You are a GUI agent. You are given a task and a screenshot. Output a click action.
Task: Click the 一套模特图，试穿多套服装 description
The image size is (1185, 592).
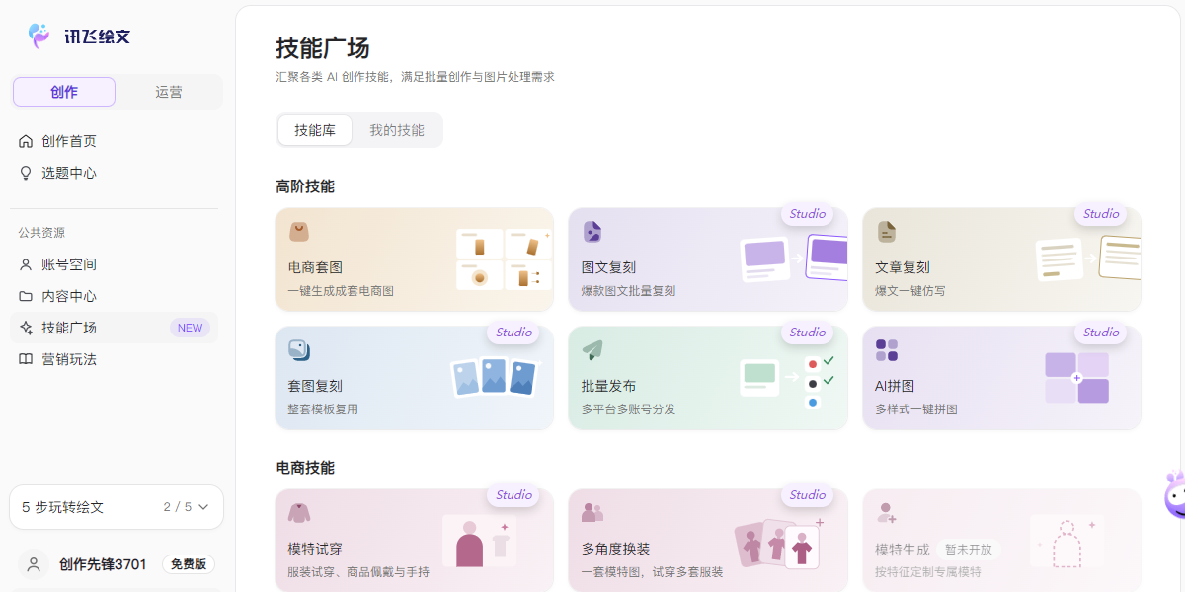(652, 572)
